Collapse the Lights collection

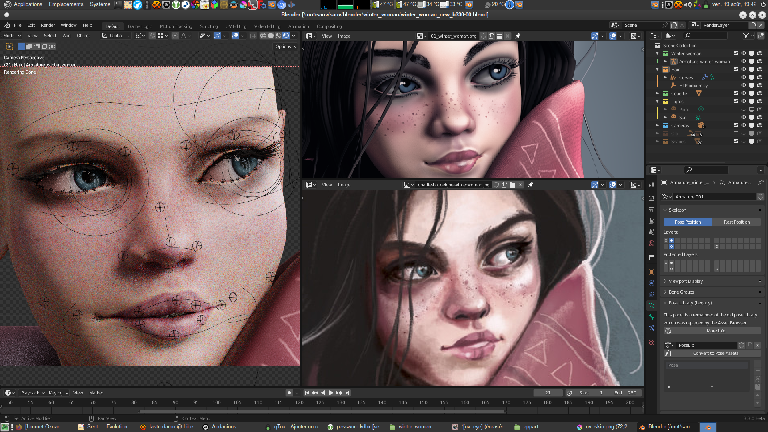click(x=657, y=102)
